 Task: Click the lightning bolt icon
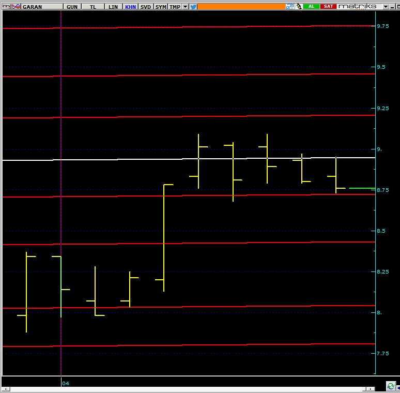pos(299,7)
